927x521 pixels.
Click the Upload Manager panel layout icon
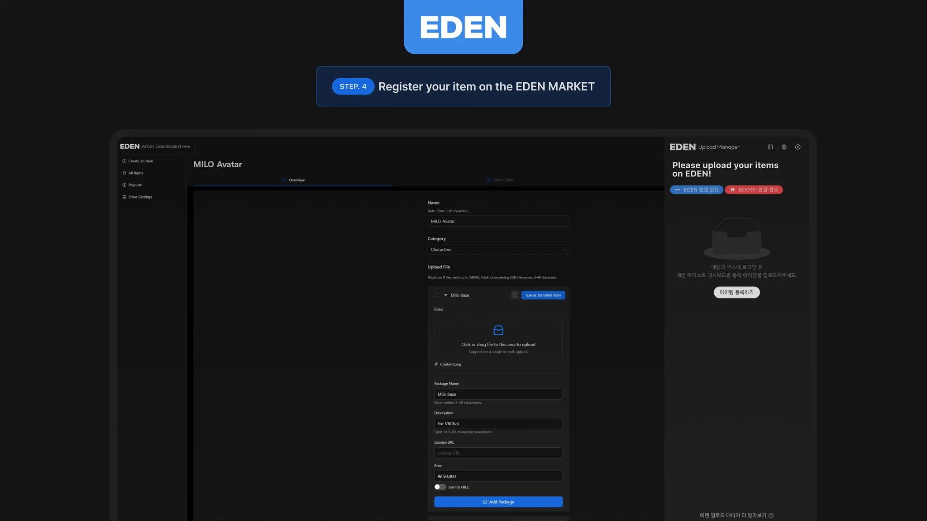[x=770, y=147]
